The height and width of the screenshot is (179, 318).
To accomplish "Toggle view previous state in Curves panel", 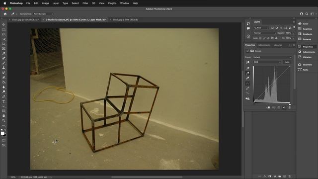I will tap(274, 107).
